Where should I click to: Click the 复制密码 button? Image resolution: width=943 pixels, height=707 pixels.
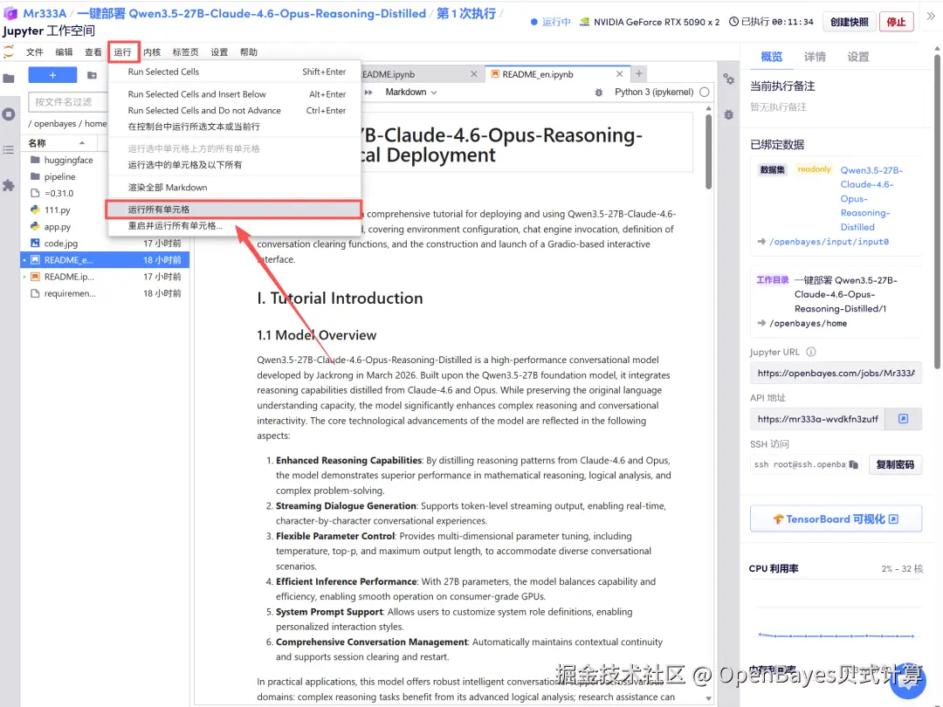click(895, 464)
